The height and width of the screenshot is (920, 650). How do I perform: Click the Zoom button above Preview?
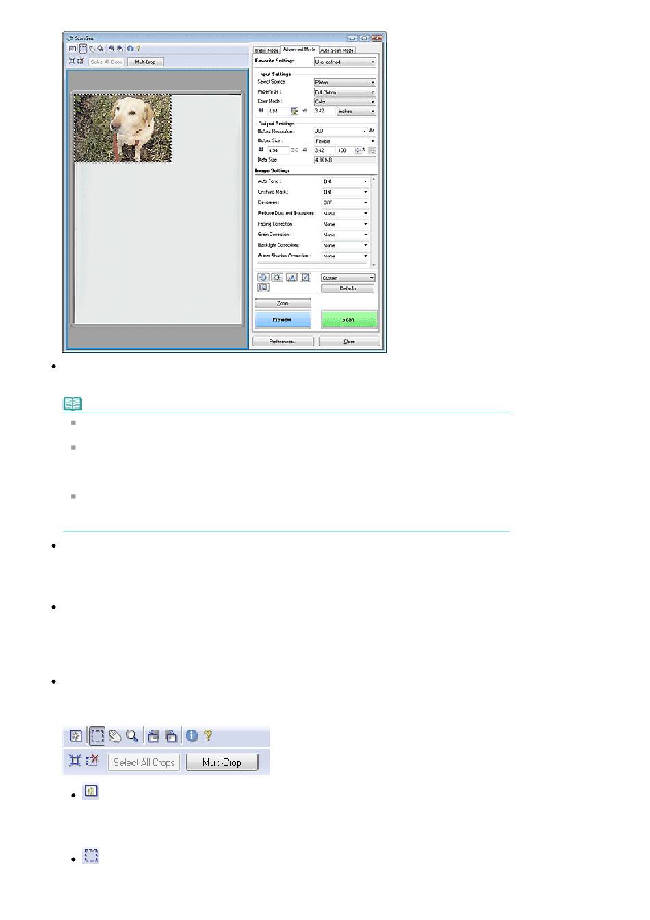pyautogui.click(x=283, y=303)
